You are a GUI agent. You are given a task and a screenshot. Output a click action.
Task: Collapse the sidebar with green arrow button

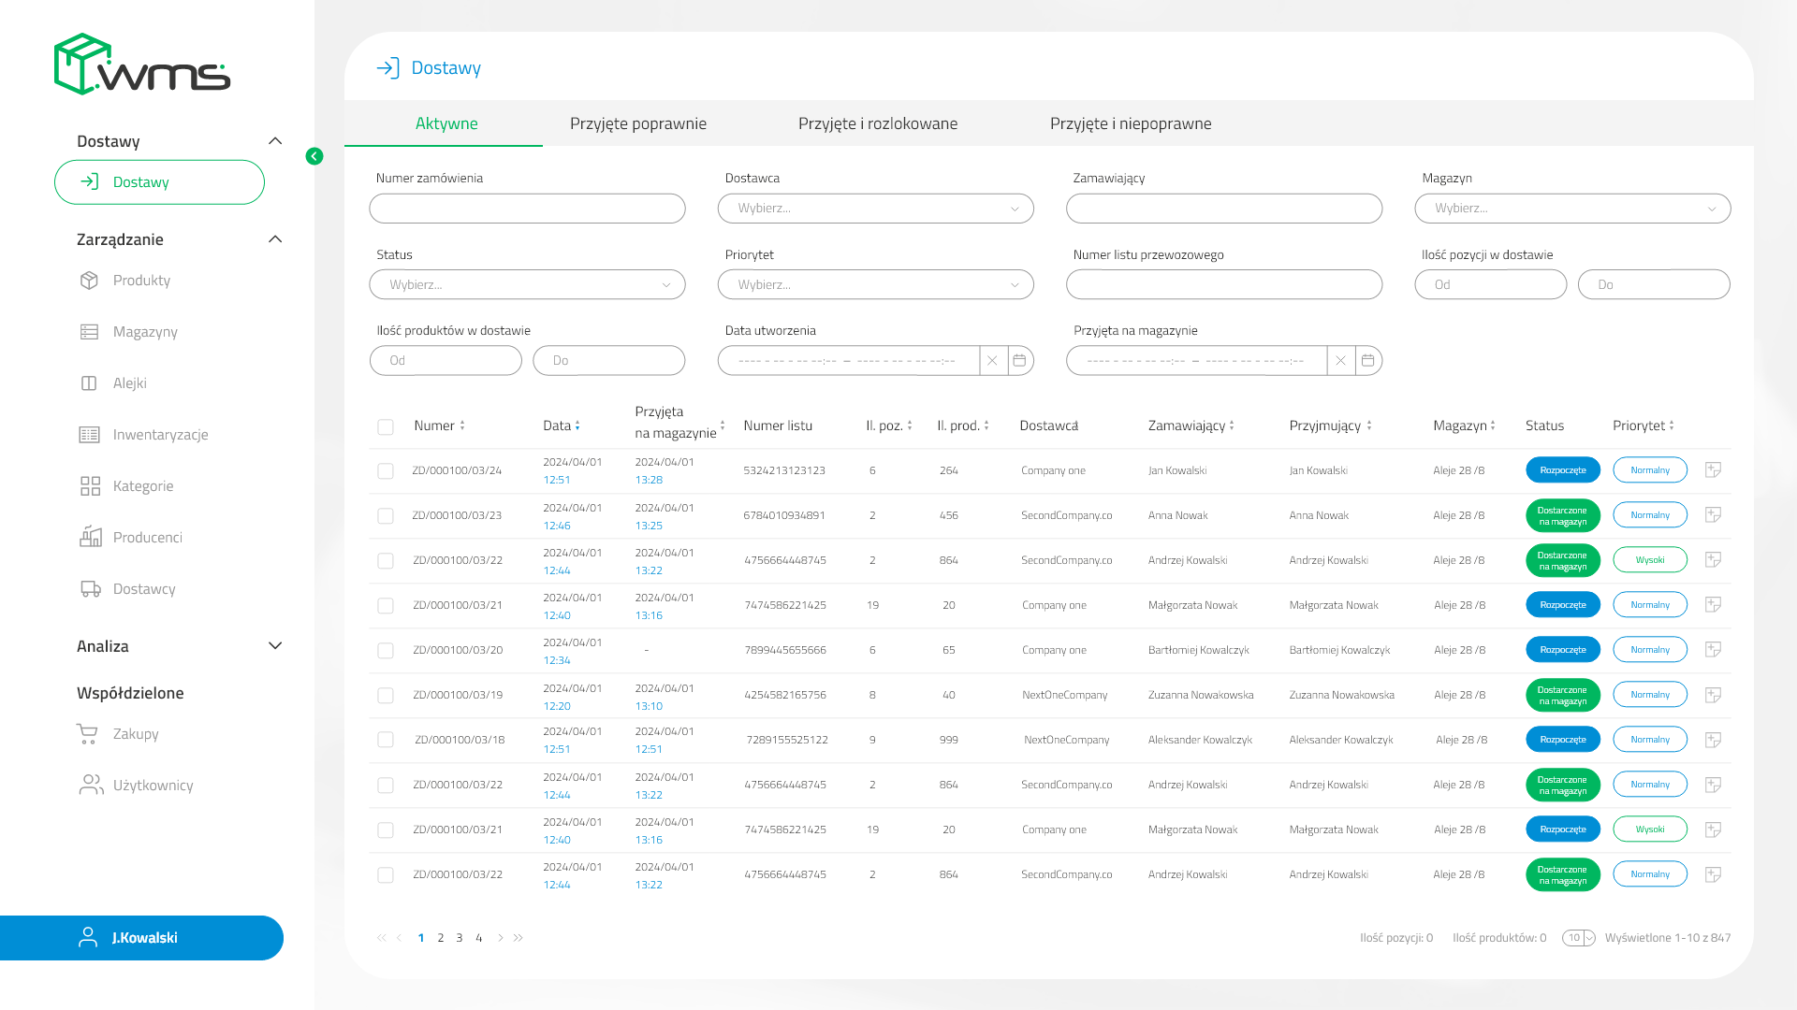click(x=314, y=156)
